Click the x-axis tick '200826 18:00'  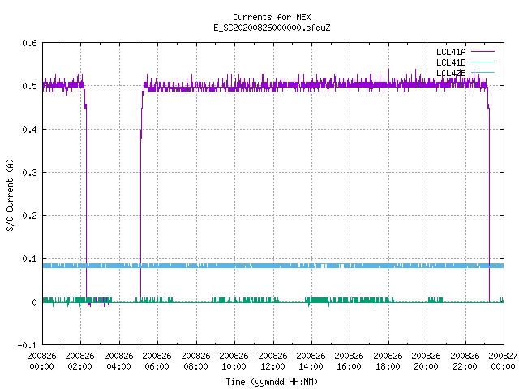point(388,361)
